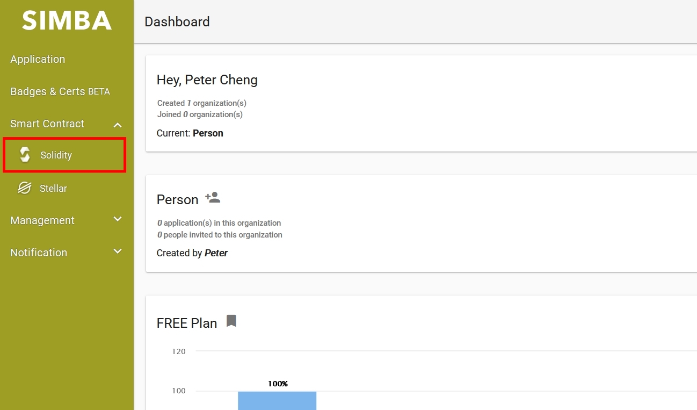The width and height of the screenshot is (697, 410).
Task: Click the SIMBA logo
Action: click(x=67, y=21)
